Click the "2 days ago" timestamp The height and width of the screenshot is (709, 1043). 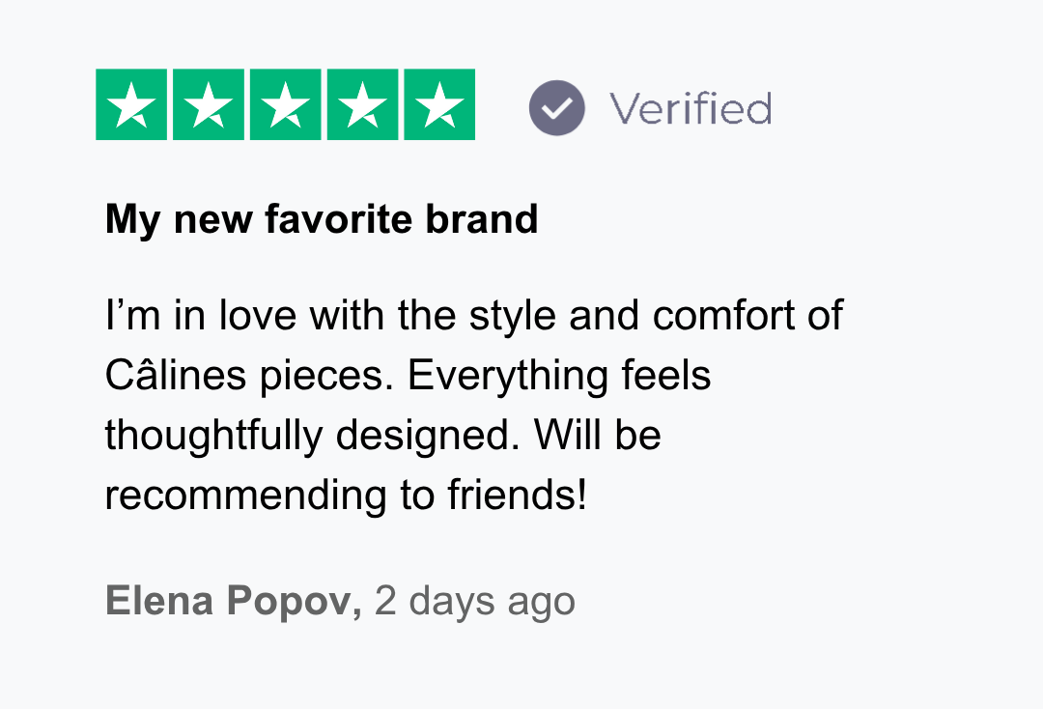[x=474, y=601]
